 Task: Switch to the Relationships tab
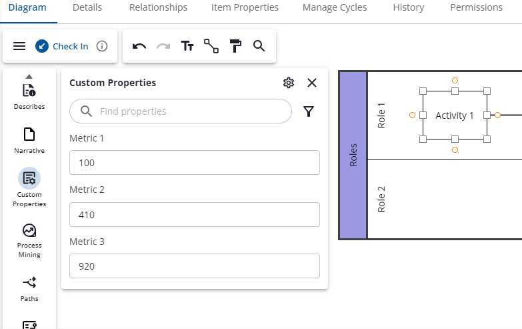(x=158, y=8)
